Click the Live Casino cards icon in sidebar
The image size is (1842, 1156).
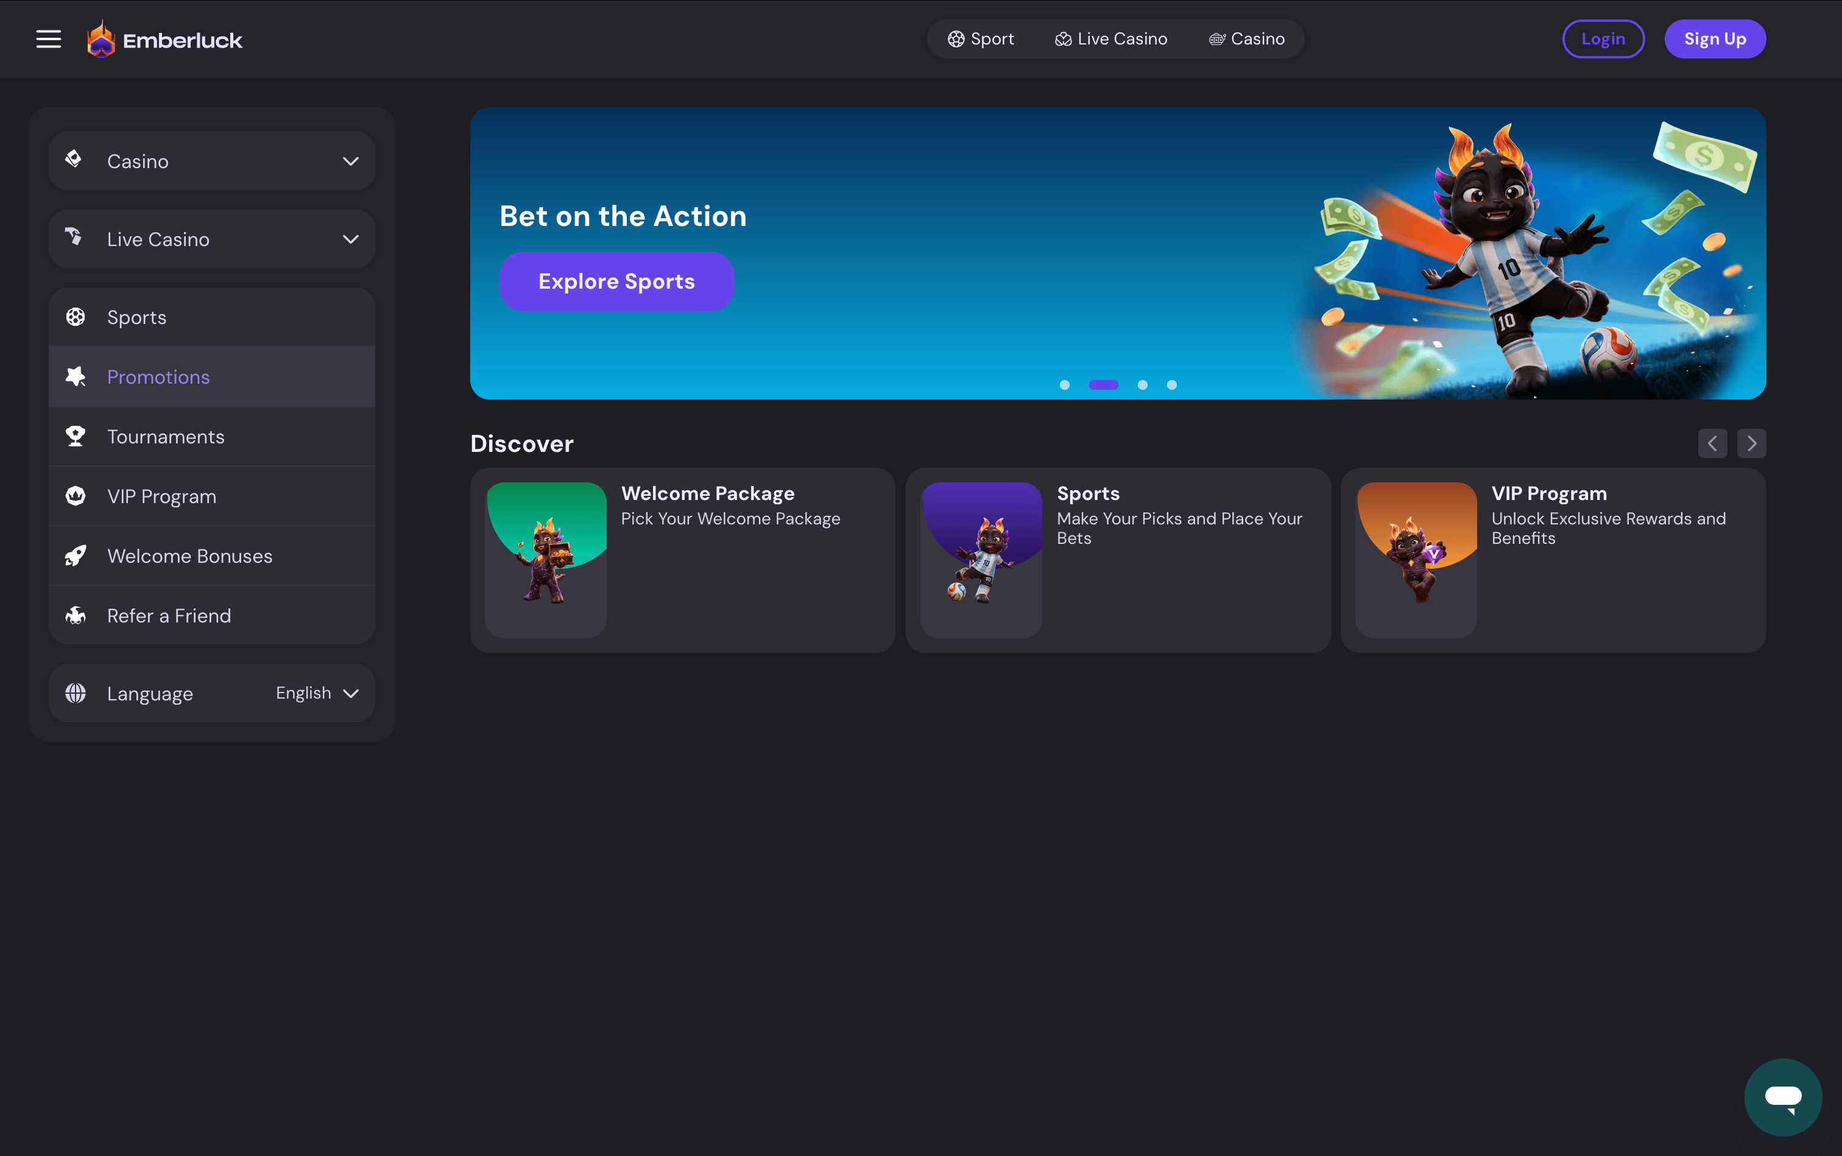pyautogui.click(x=74, y=237)
